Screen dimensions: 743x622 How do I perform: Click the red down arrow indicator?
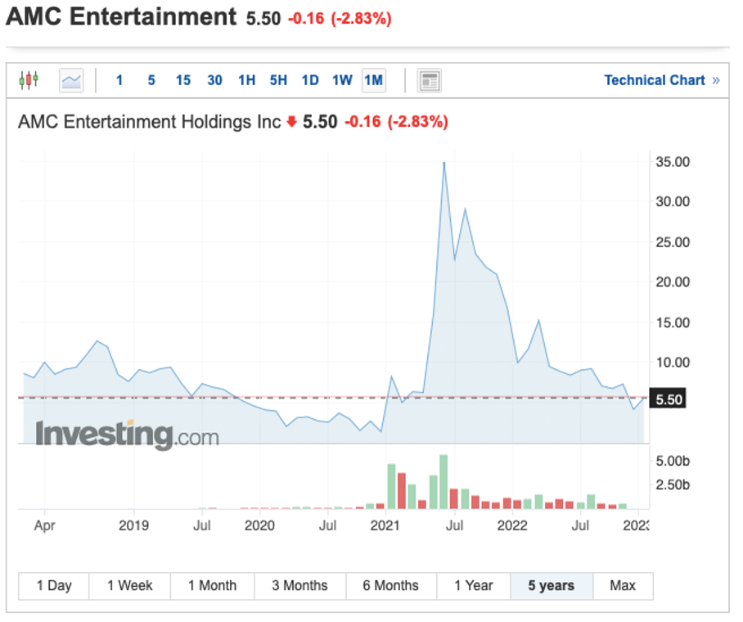point(291,122)
